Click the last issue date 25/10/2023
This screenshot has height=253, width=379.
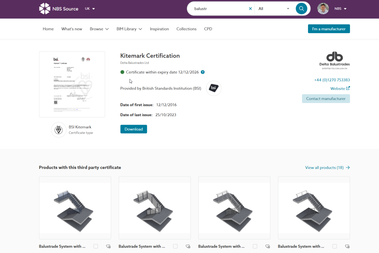[166, 115]
